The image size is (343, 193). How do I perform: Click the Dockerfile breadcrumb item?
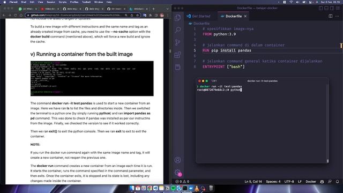[x=199, y=24]
